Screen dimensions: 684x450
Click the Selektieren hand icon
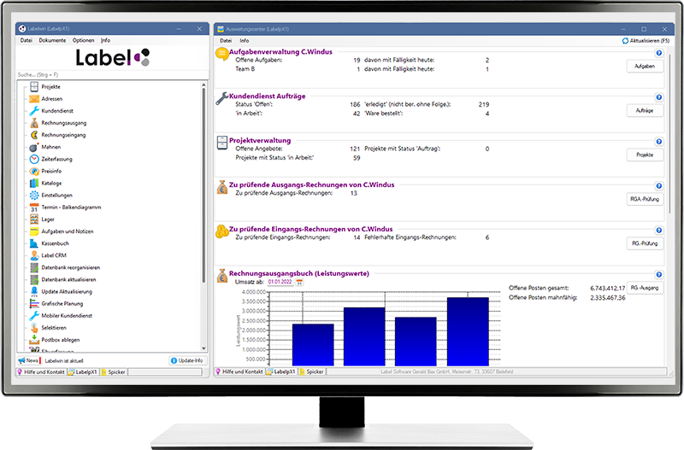[x=34, y=328]
